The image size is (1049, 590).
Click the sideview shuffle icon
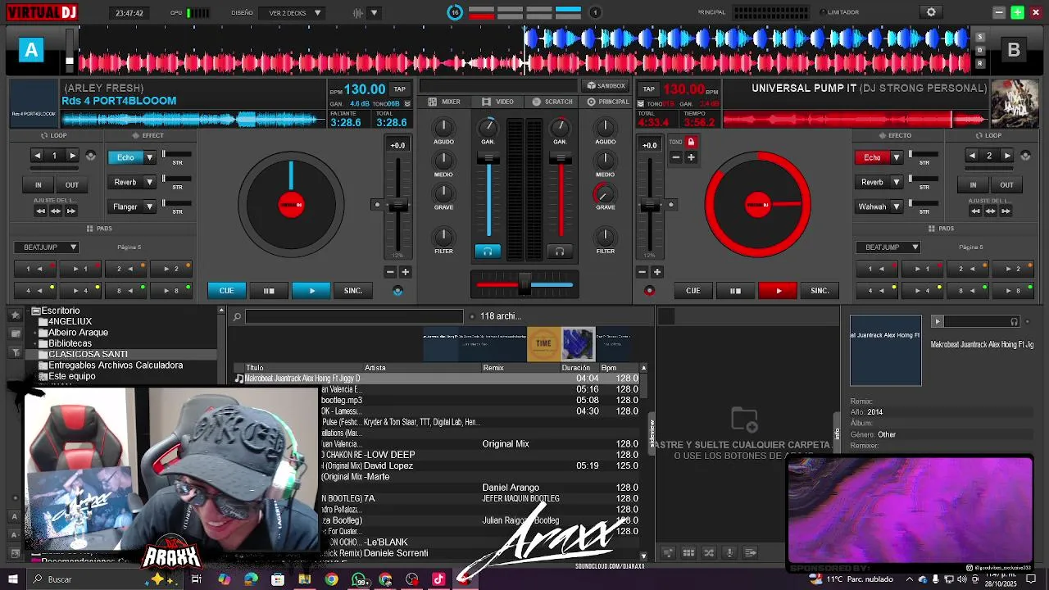coord(709,552)
